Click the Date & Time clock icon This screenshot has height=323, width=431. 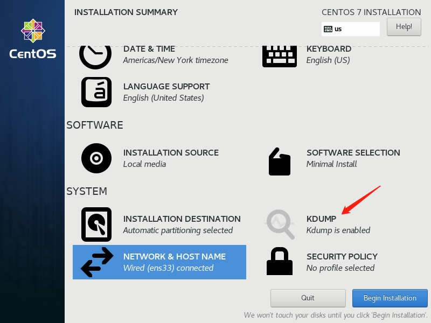click(95, 57)
